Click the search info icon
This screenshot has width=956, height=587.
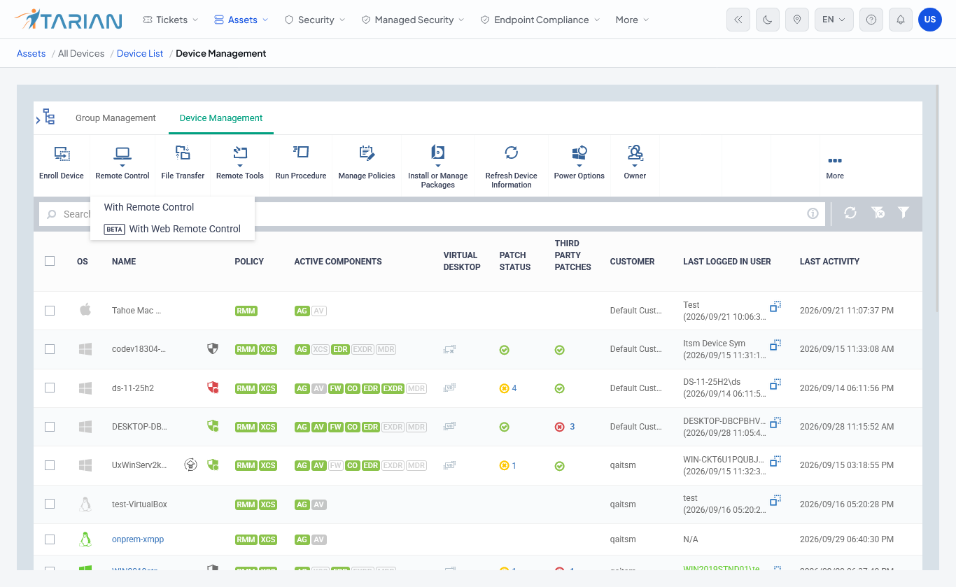coord(813,214)
